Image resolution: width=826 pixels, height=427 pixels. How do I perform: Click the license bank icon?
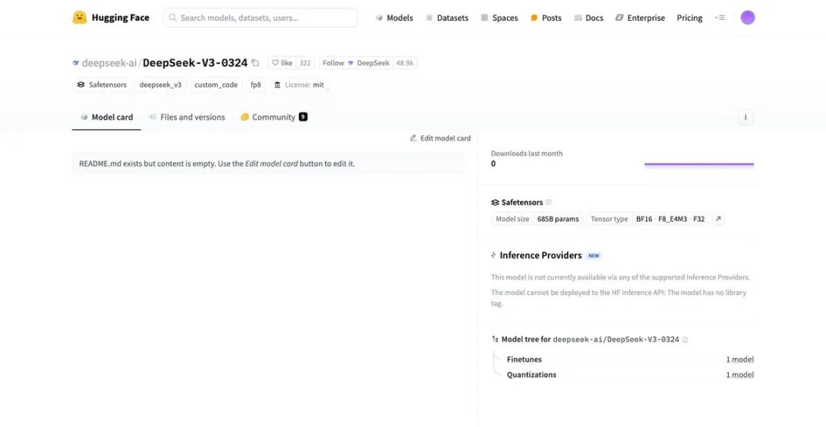point(278,85)
